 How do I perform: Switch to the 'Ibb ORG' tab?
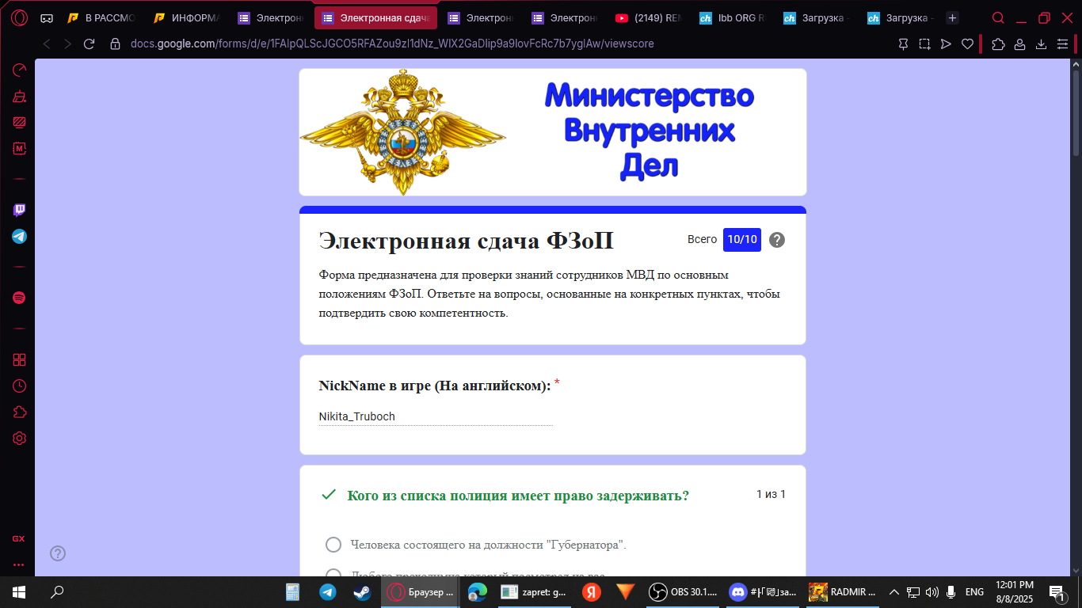[x=733, y=17]
